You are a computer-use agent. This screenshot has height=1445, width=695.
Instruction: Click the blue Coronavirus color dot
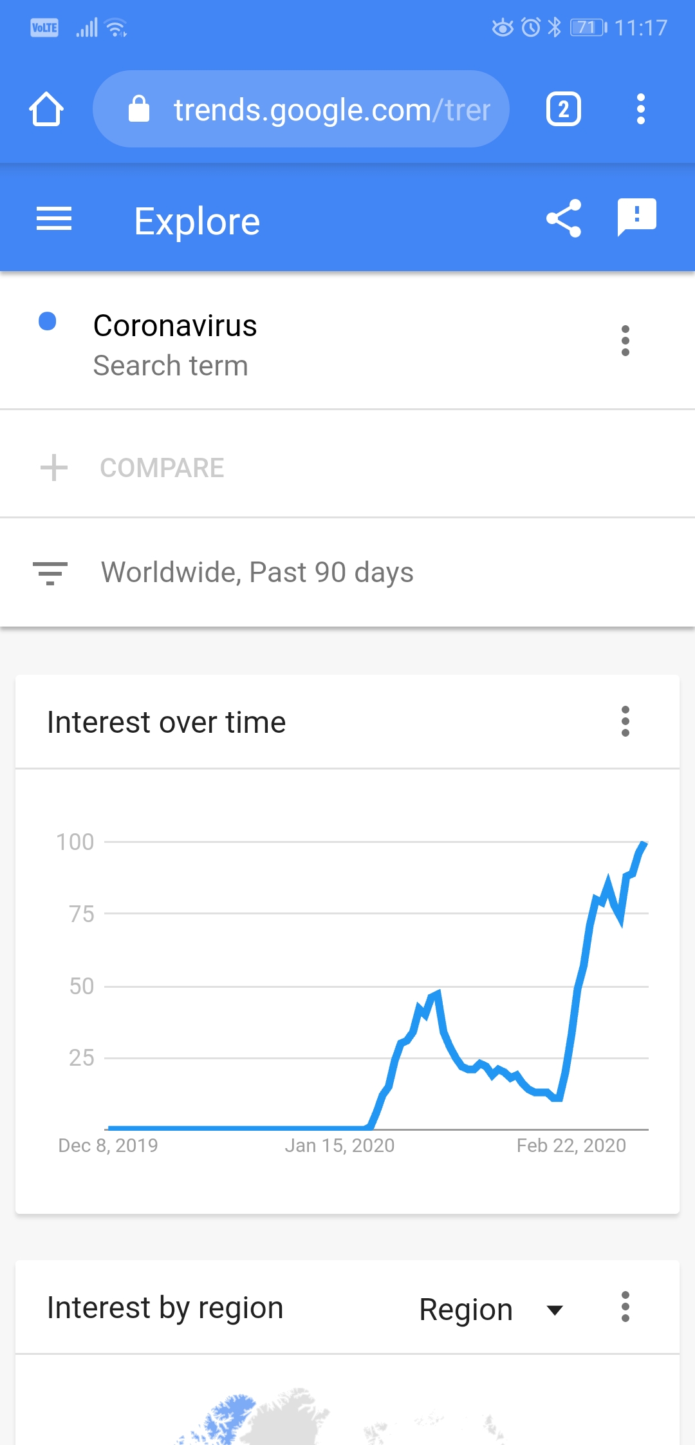point(48,321)
